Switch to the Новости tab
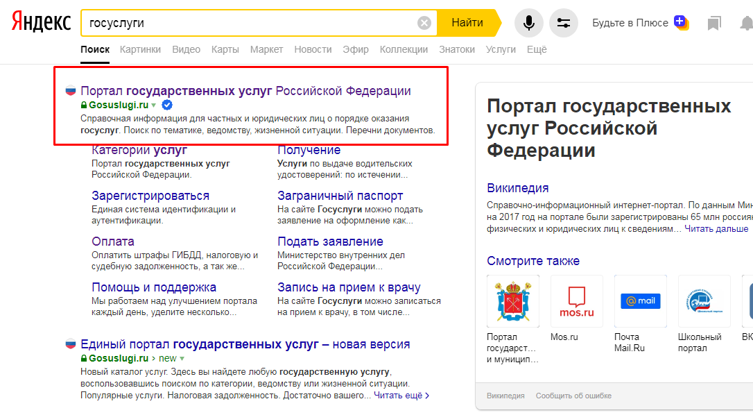This screenshot has width=753, height=415. (313, 49)
